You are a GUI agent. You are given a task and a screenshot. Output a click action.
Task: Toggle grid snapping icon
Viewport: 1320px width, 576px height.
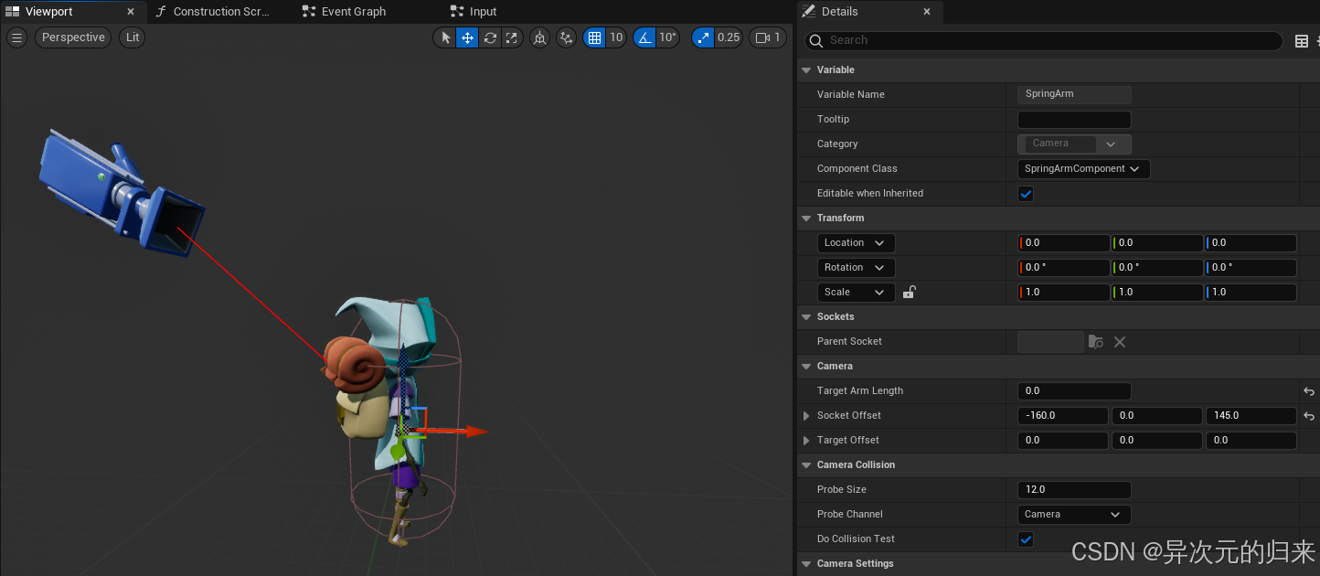(595, 37)
